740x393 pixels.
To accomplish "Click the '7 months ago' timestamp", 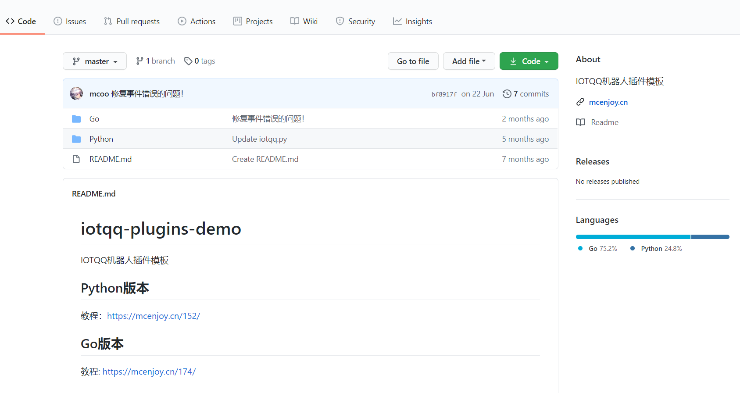I will coord(526,159).
